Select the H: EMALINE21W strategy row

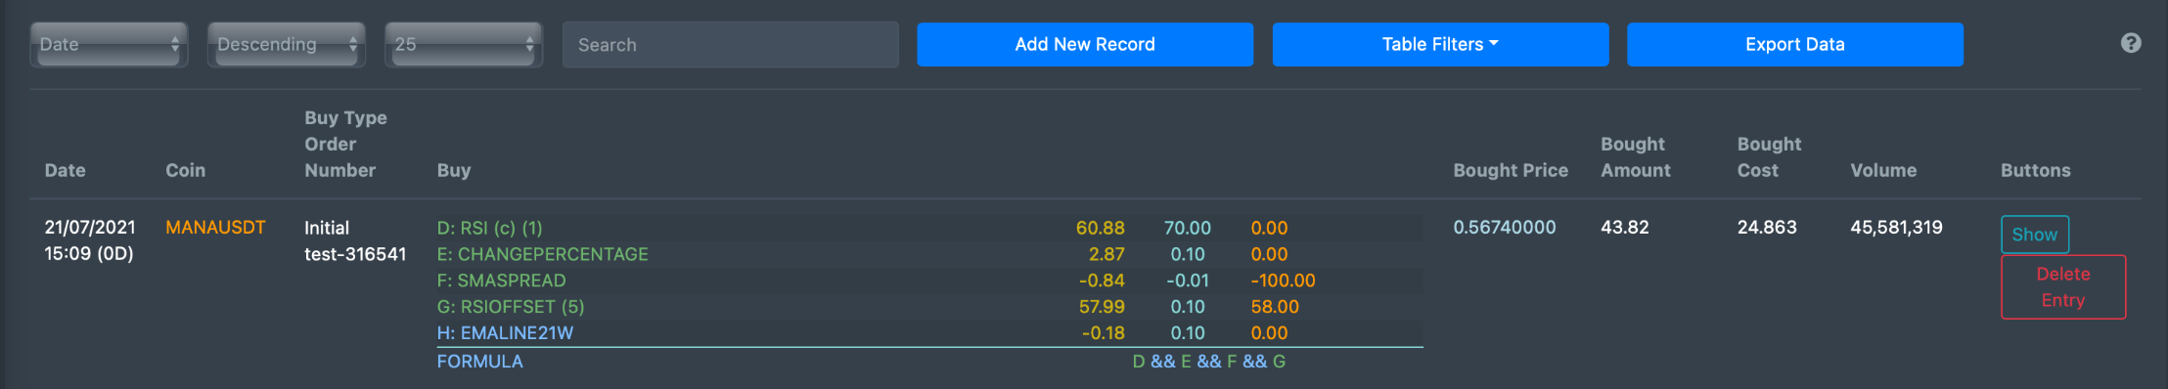[929, 333]
